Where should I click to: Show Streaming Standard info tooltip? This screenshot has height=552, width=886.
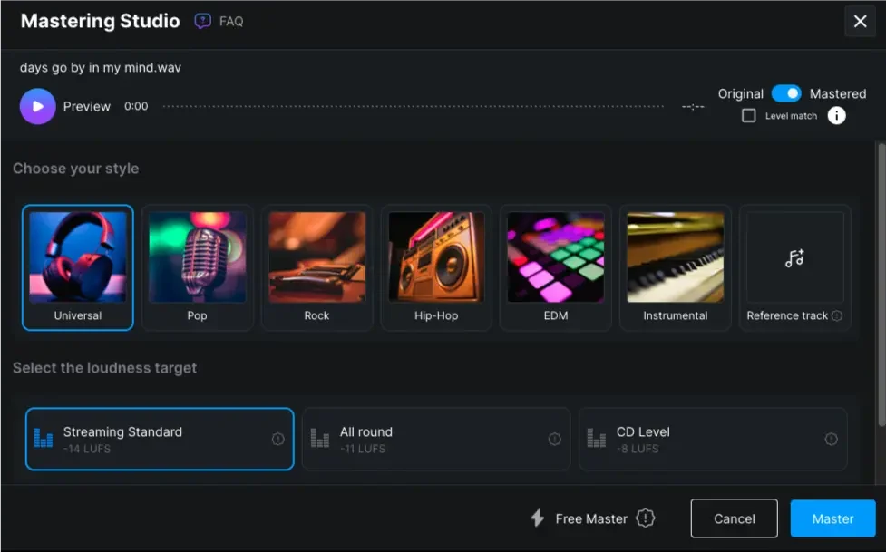[x=277, y=439]
